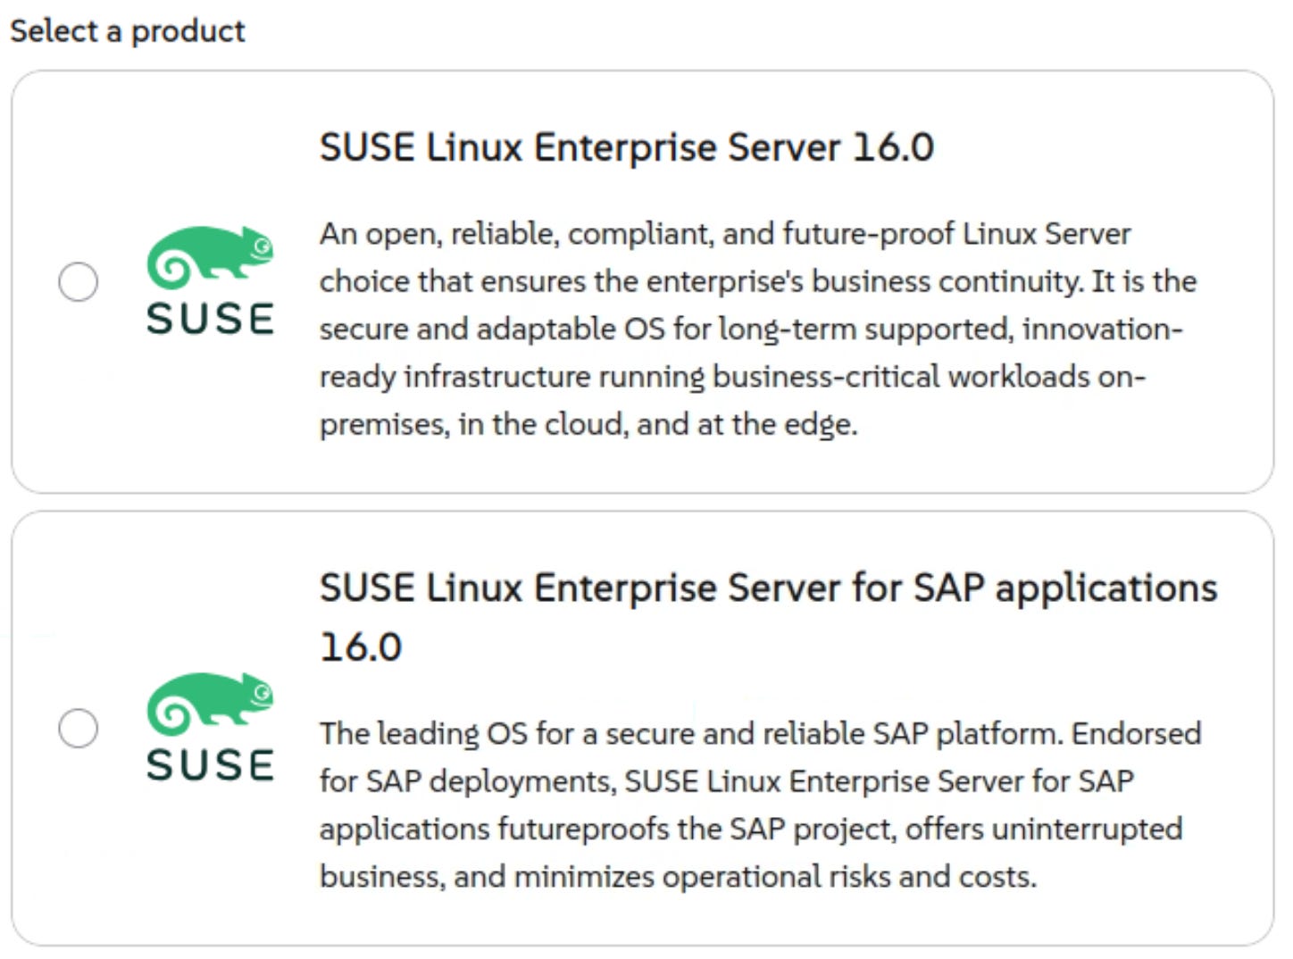The height and width of the screenshot is (959, 1293).
Task: Click the description starting "An open, reliable, compliant"
Action: pyautogui.click(x=758, y=329)
